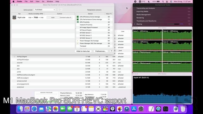This screenshot has width=203, height=114.
Task: Open the Trash in the dock
Action: (x=183, y=109)
